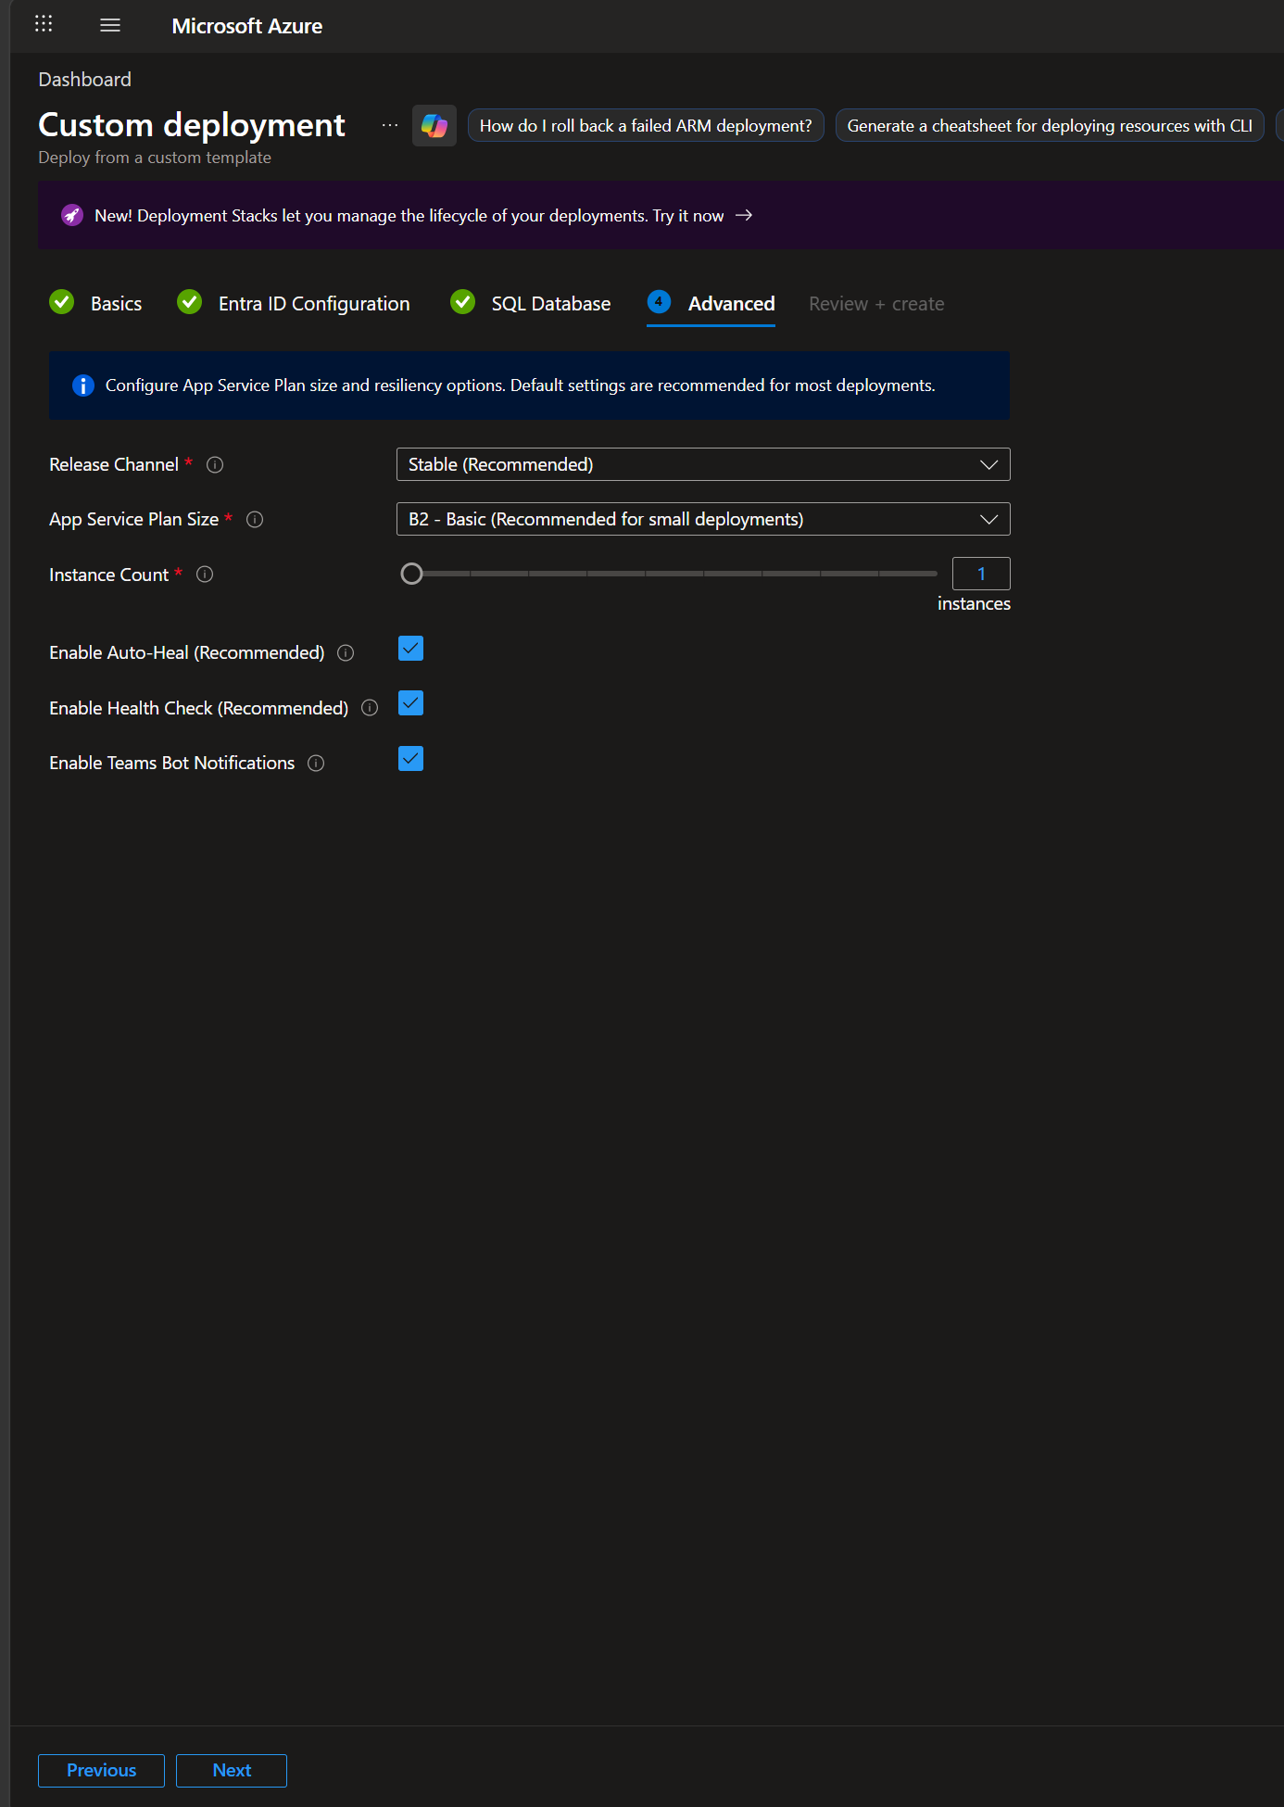
Task: Click 'Generate a cheatsheet for deploying resources with CLI'
Action: (x=1050, y=126)
